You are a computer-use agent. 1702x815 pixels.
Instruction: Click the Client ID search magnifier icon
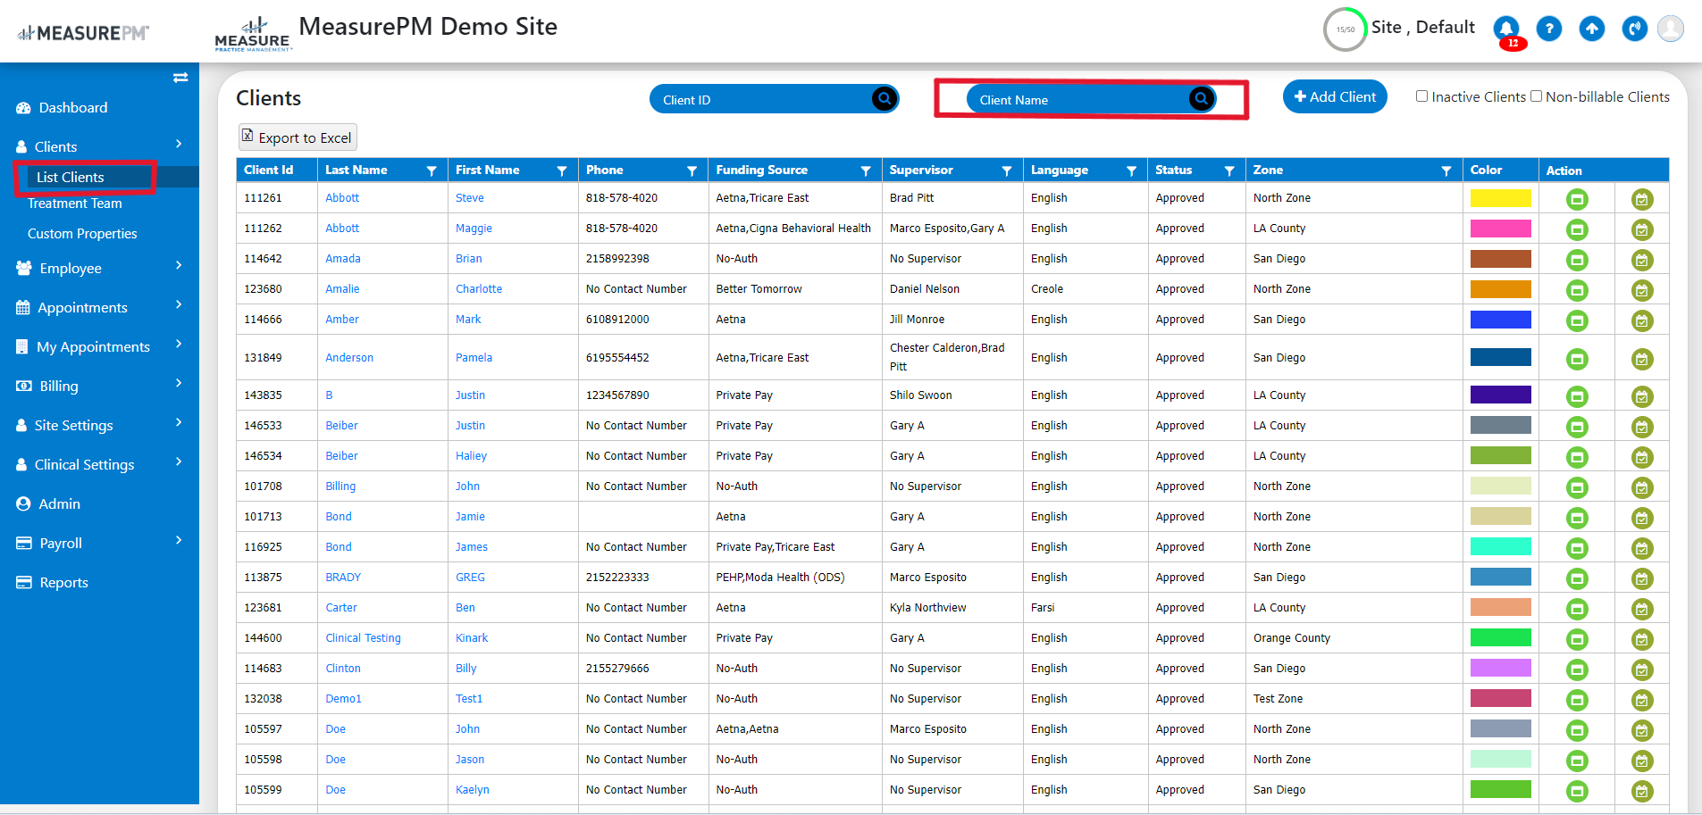(885, 99)
